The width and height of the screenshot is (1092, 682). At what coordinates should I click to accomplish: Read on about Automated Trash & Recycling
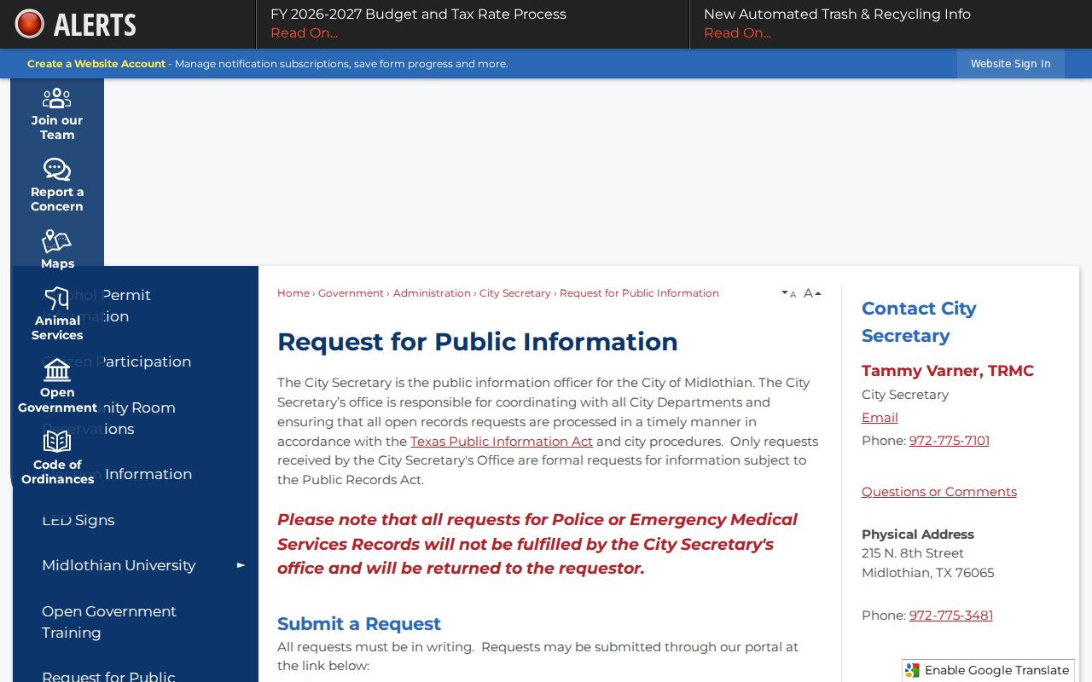[x=737, y=33]
